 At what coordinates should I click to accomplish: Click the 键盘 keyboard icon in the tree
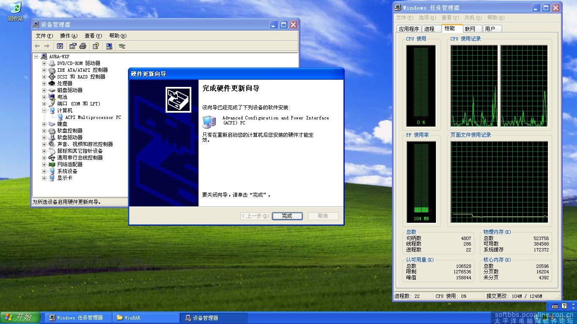52,124
